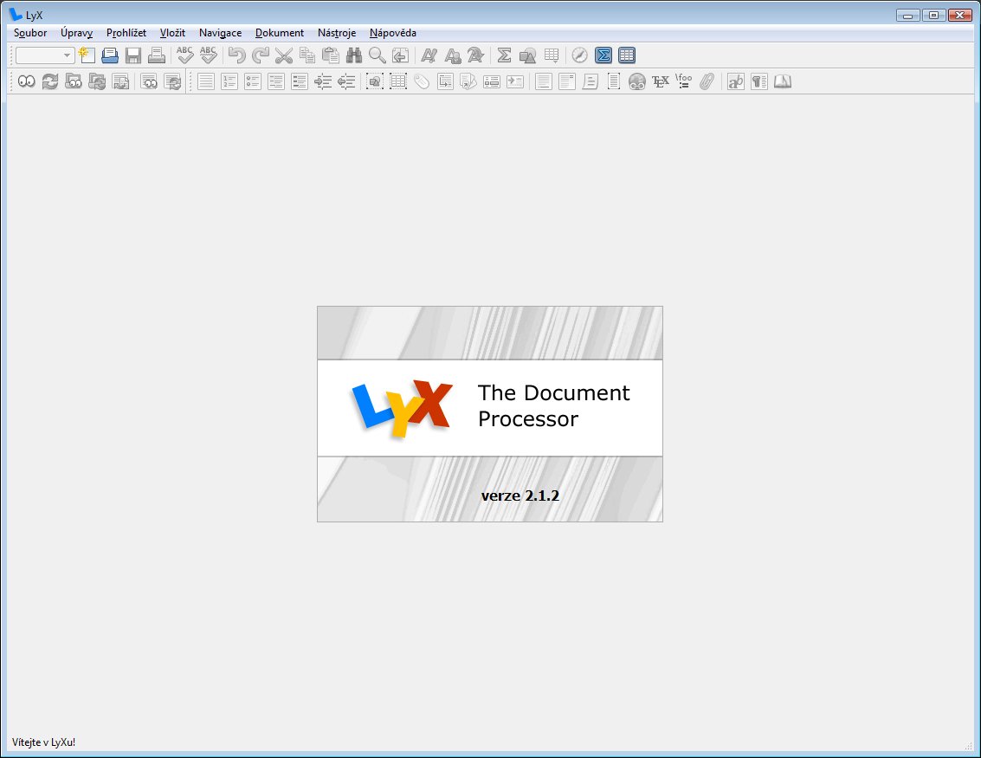Open Find and Replace via binoculars icon
Viewport: 981px width, 758px height.
point(353,55)
